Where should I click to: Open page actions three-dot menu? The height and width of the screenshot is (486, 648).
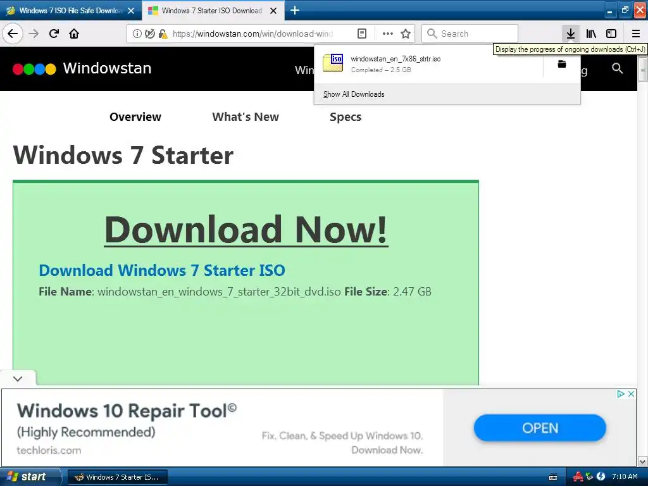coord(387,34)
